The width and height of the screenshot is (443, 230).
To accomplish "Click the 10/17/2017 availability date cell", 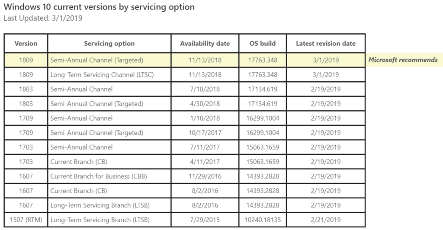I will point(205,133).
